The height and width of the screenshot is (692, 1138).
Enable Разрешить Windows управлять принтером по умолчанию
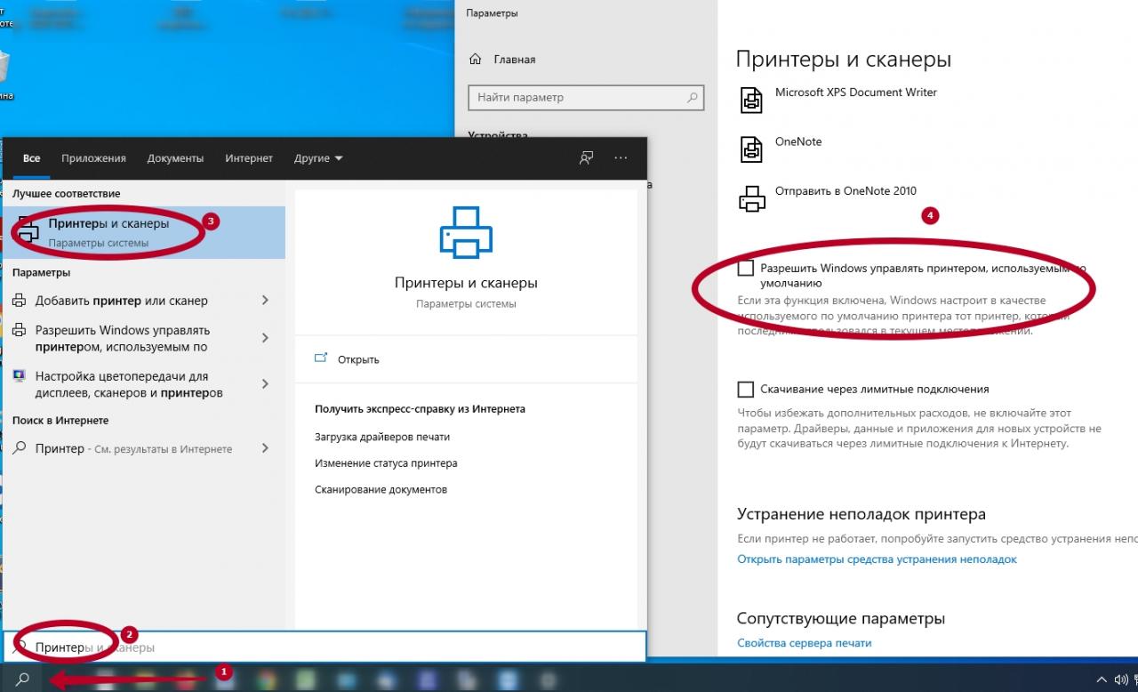click(744, 266)
